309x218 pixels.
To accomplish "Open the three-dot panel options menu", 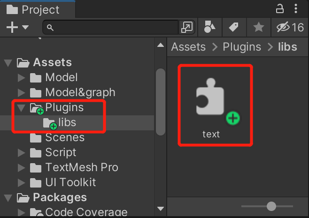I will pos(296,9).
